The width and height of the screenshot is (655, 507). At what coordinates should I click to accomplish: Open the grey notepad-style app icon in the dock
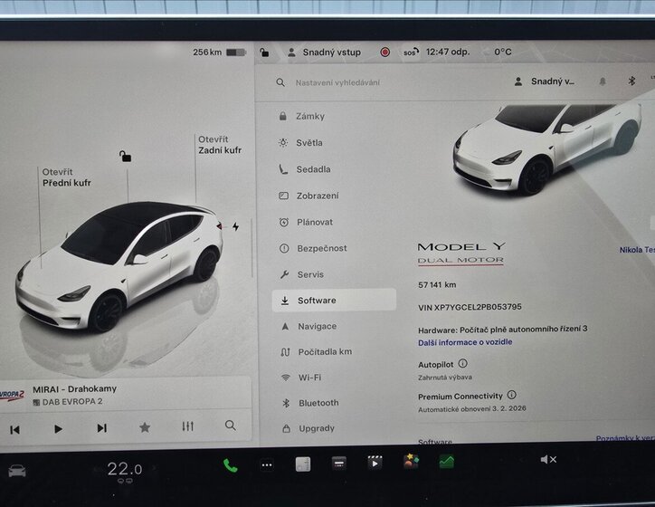[303, 464]
